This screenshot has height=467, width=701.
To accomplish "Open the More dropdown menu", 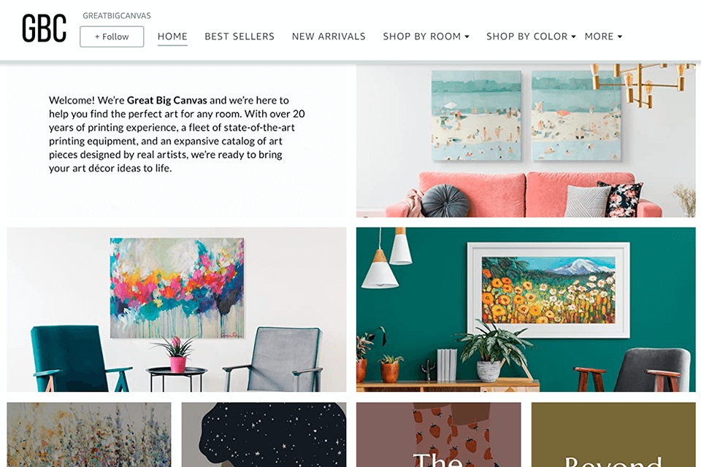I will point(603,36).
